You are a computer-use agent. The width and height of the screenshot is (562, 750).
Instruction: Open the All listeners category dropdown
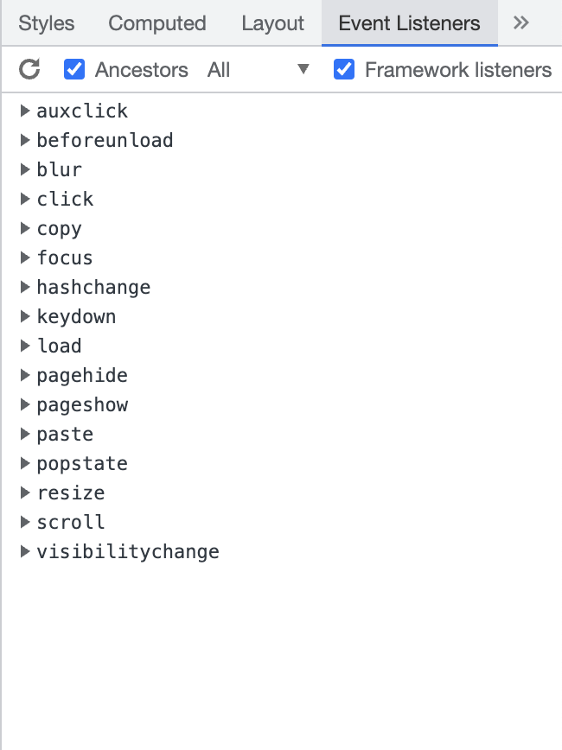coord(259,70)
